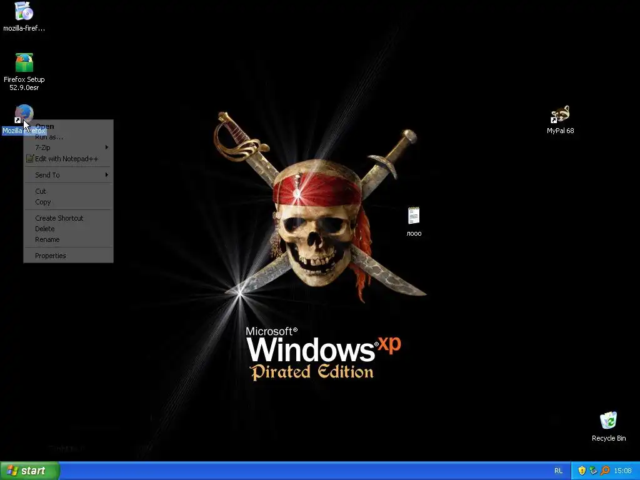The height and width of the screenshot is (480, 640).
Task: Click the лооо file name label
Action: [x=414, y=234]
